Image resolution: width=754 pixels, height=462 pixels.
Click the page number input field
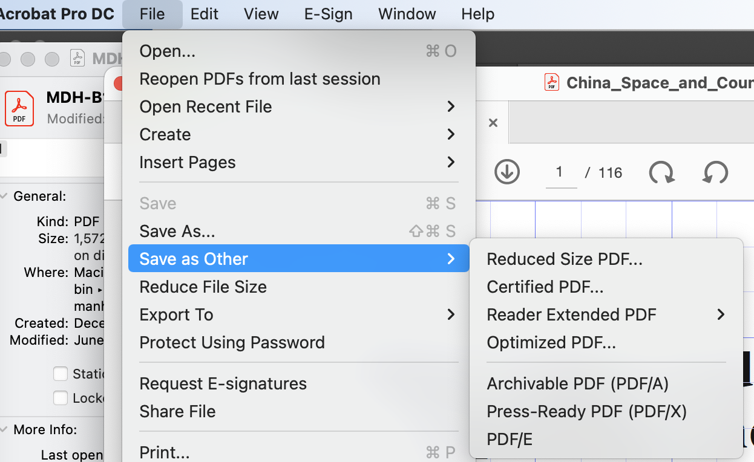coord(560,172)
